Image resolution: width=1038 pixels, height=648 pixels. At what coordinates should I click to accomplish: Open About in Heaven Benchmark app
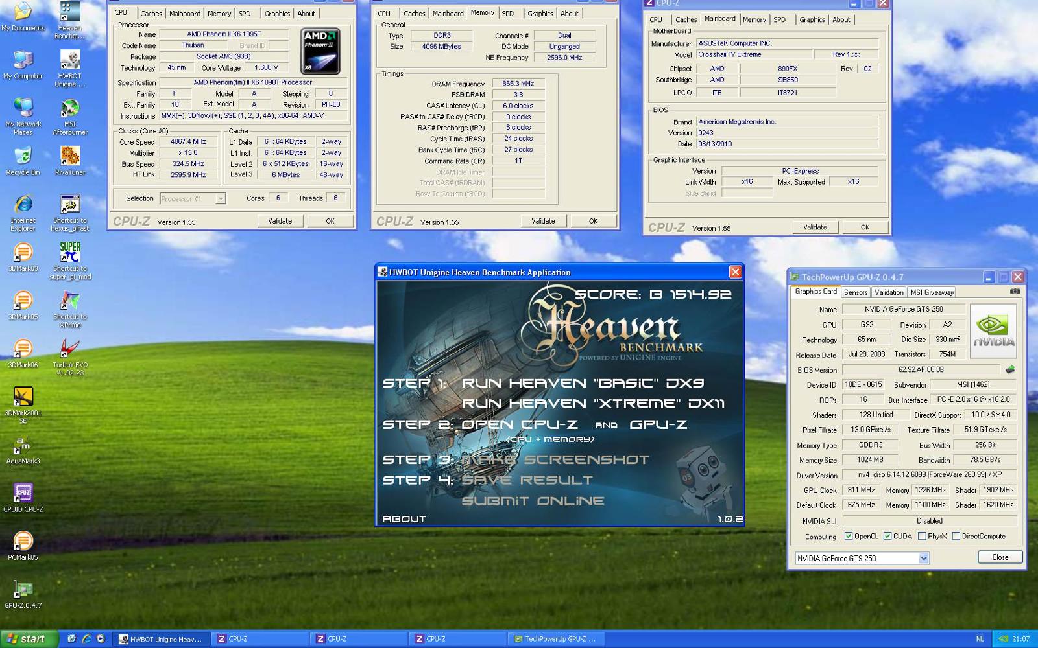pyautogui.click(x=404, y=519)
